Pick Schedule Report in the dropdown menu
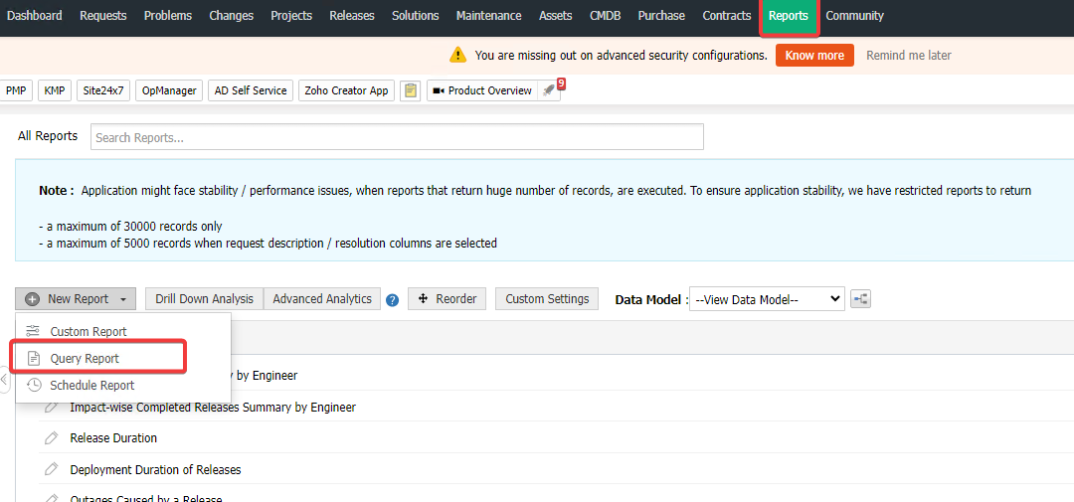The height and width of the screenshot is (502, 1074). pyautogui.click(x=91, y=385)
